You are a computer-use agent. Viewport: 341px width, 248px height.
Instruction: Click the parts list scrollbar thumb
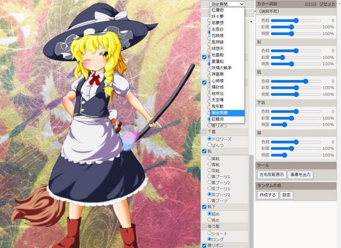pos(251,201)
